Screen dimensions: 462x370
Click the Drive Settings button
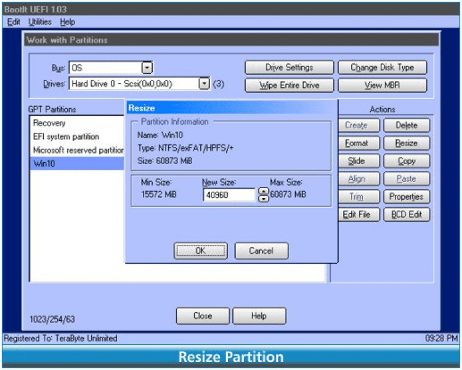[289, 68]
